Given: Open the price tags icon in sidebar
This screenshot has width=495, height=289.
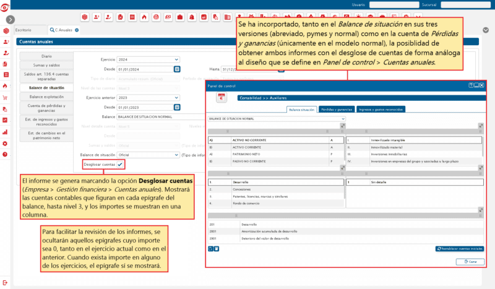Looking at the screenshot, I should coord(5,110).
